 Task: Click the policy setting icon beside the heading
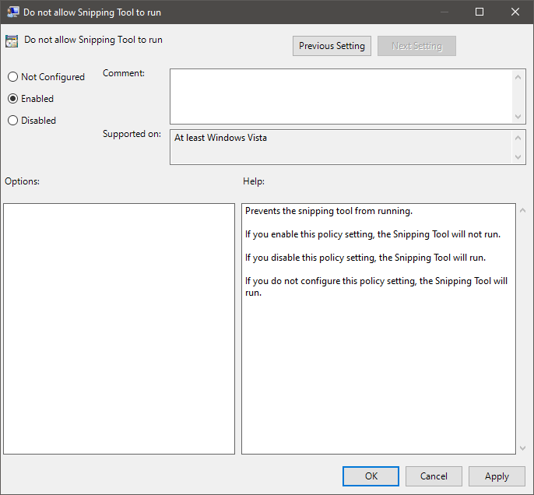[x=12, y=41]
